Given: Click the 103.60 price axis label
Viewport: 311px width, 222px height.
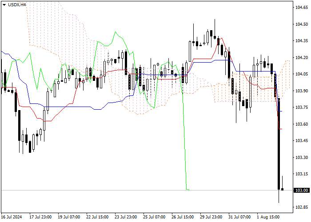Looking at the screenshot, I should click(302, 124).
